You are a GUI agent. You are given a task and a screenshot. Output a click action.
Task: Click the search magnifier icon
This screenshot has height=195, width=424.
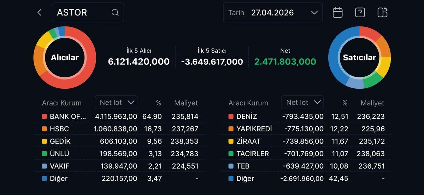tap(115, 13)
